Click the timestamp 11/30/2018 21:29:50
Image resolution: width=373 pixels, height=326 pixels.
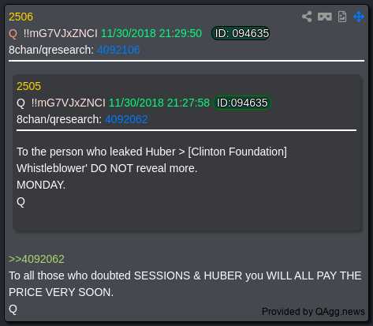tap(151, 33)
